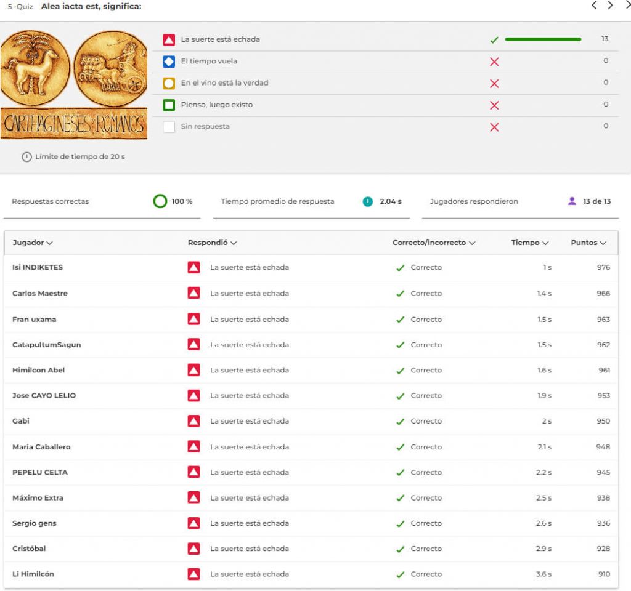631x591 pixels.
Task: Click the empty Sin respuesta box
Action: click(x=169, y=127)
